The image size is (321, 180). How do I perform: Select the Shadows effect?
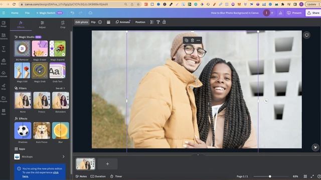point(23,130)
